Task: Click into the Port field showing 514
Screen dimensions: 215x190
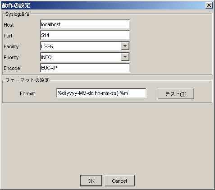Action: tap(85, 35)
